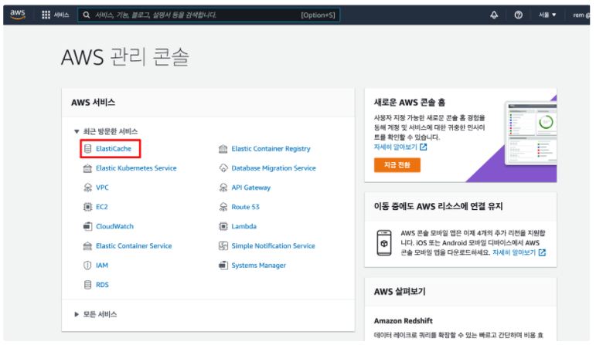The width and height of the screenshot is (596, 345).
Task: Open the Database Migration Service link
Action: 274,168
